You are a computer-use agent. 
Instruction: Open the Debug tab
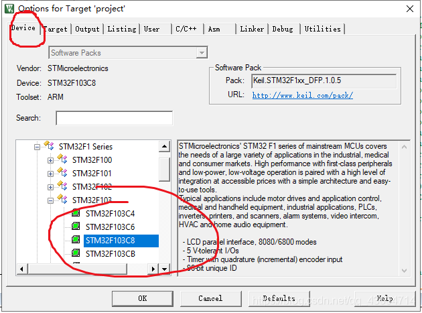[x=284, y=29]
